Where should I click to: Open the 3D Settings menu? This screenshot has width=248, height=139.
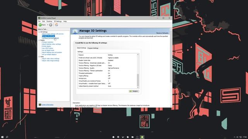click(58, 21)
